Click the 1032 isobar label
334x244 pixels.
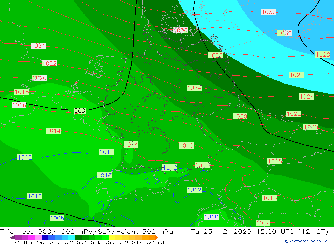(x=269, y=12)
